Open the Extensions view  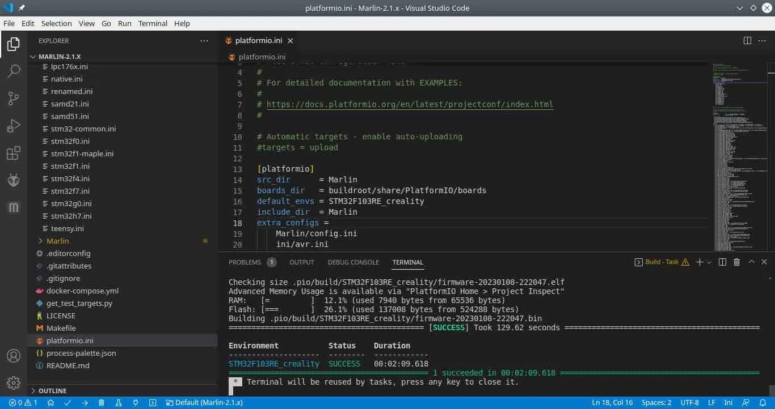coord(14,153)
